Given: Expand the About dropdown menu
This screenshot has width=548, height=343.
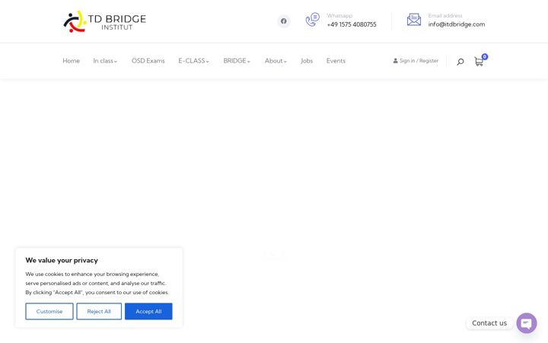Looking at the screenshot, I should click(276, 61).
